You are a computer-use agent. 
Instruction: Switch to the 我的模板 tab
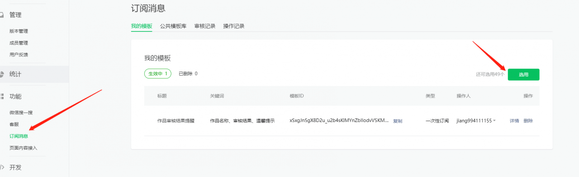142,26
